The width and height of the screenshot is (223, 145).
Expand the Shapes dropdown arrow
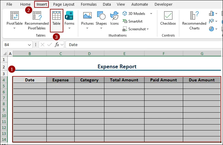[101, 28]
